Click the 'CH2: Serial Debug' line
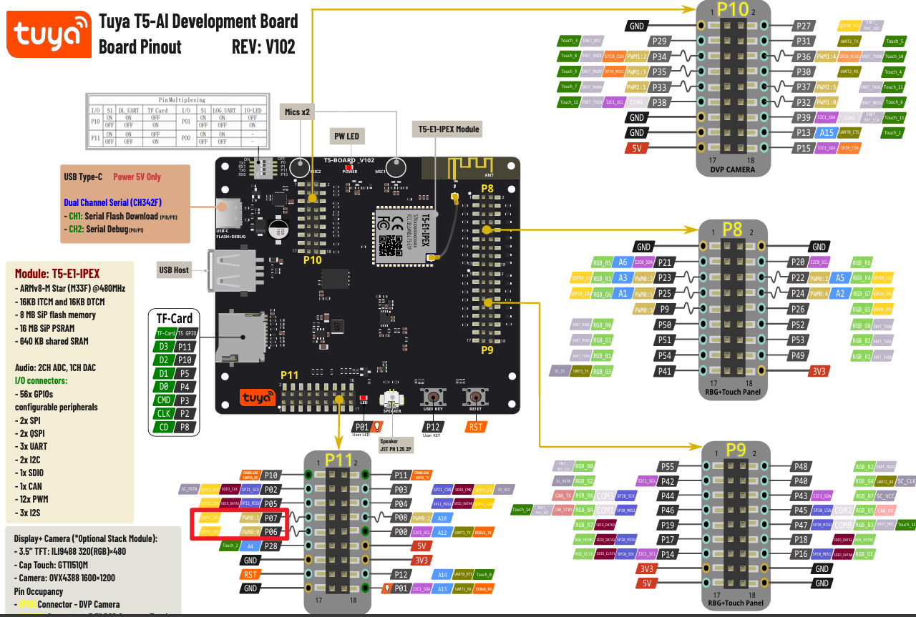The image size is (916, 617). (104, 229)
